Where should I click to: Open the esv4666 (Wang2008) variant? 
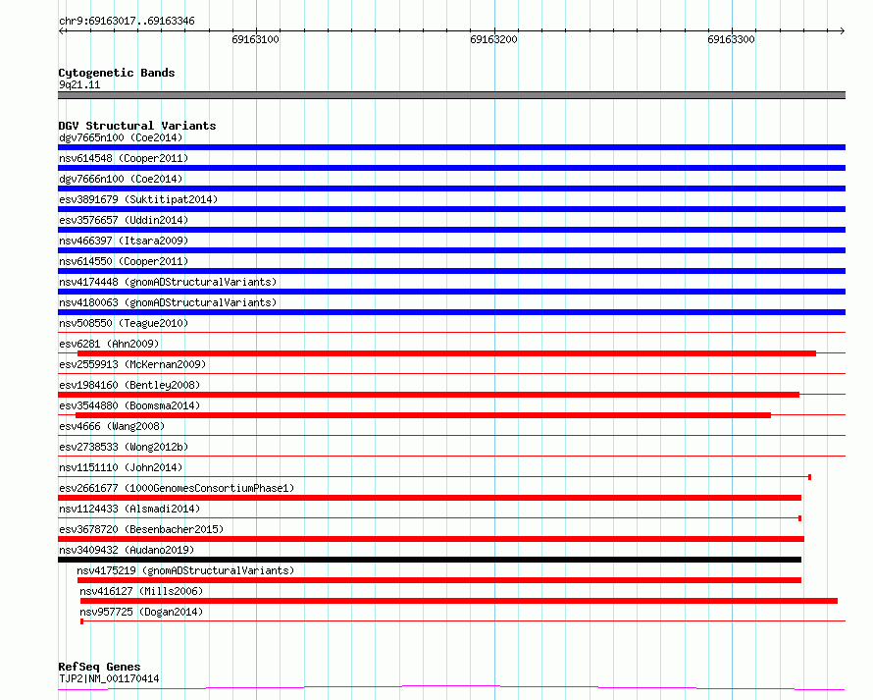point(112,426)
